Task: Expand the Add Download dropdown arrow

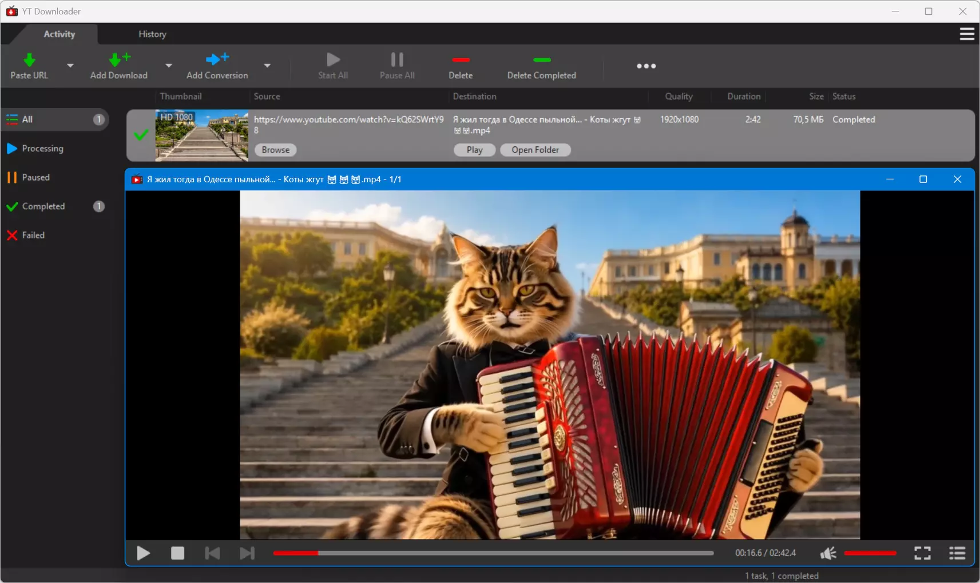Action: [169, 66]
